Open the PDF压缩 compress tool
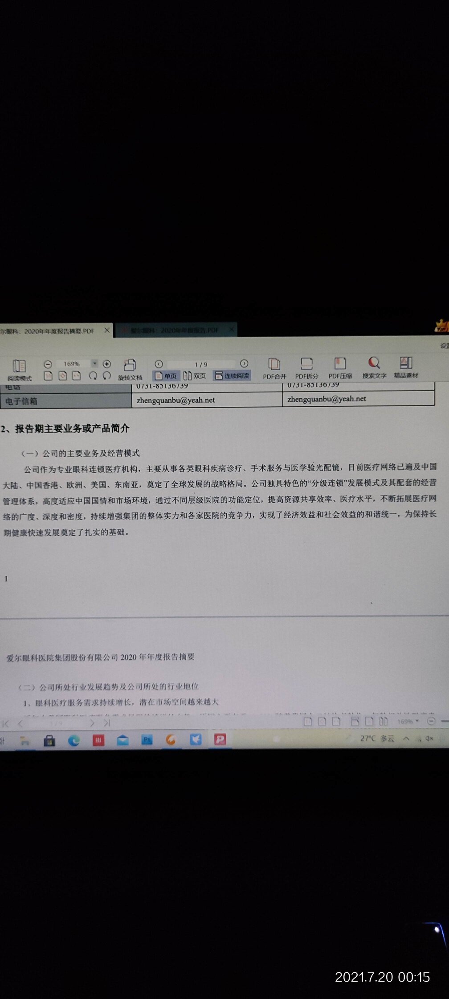Image resolution: width=449 pixels, height=999 pixels. pyautogui.click(x=340, y=368)
